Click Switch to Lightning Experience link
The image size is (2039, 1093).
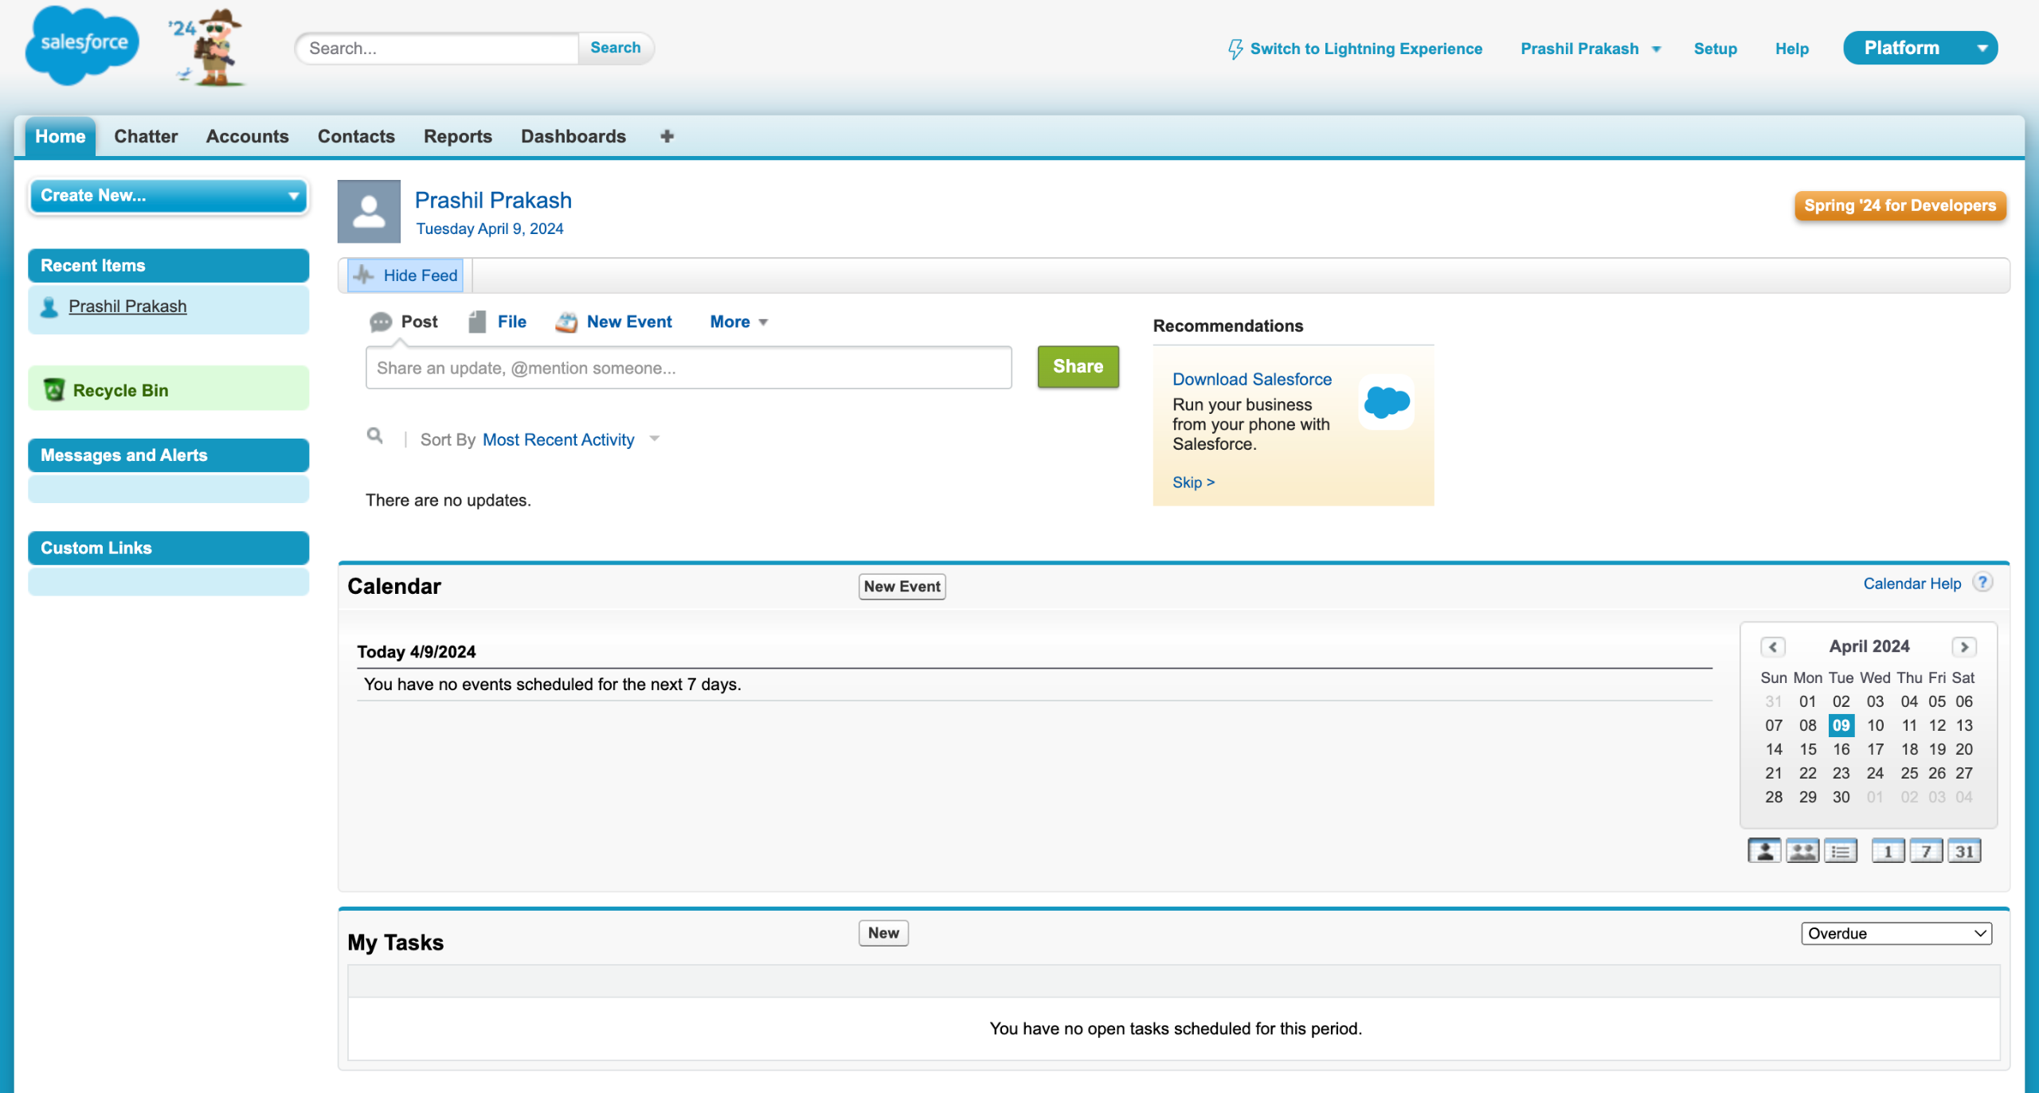click(1355, 49)
